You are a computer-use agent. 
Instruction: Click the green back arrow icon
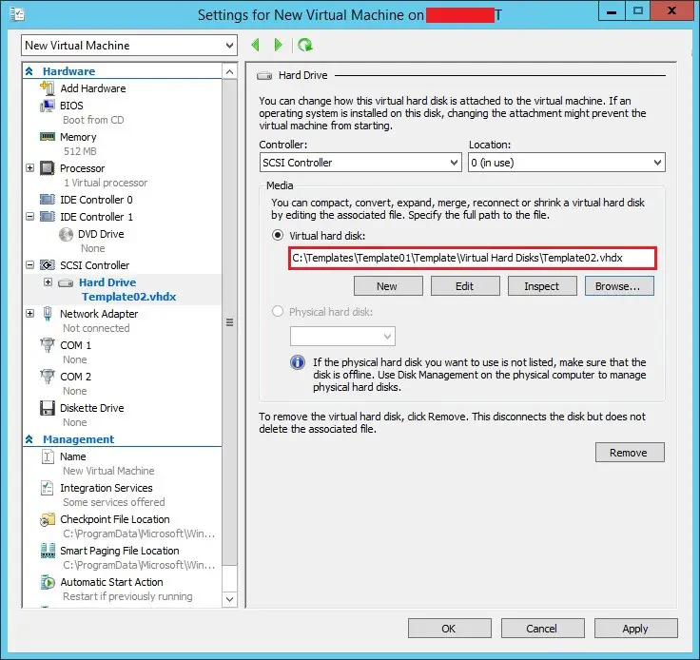click(255, 45)
